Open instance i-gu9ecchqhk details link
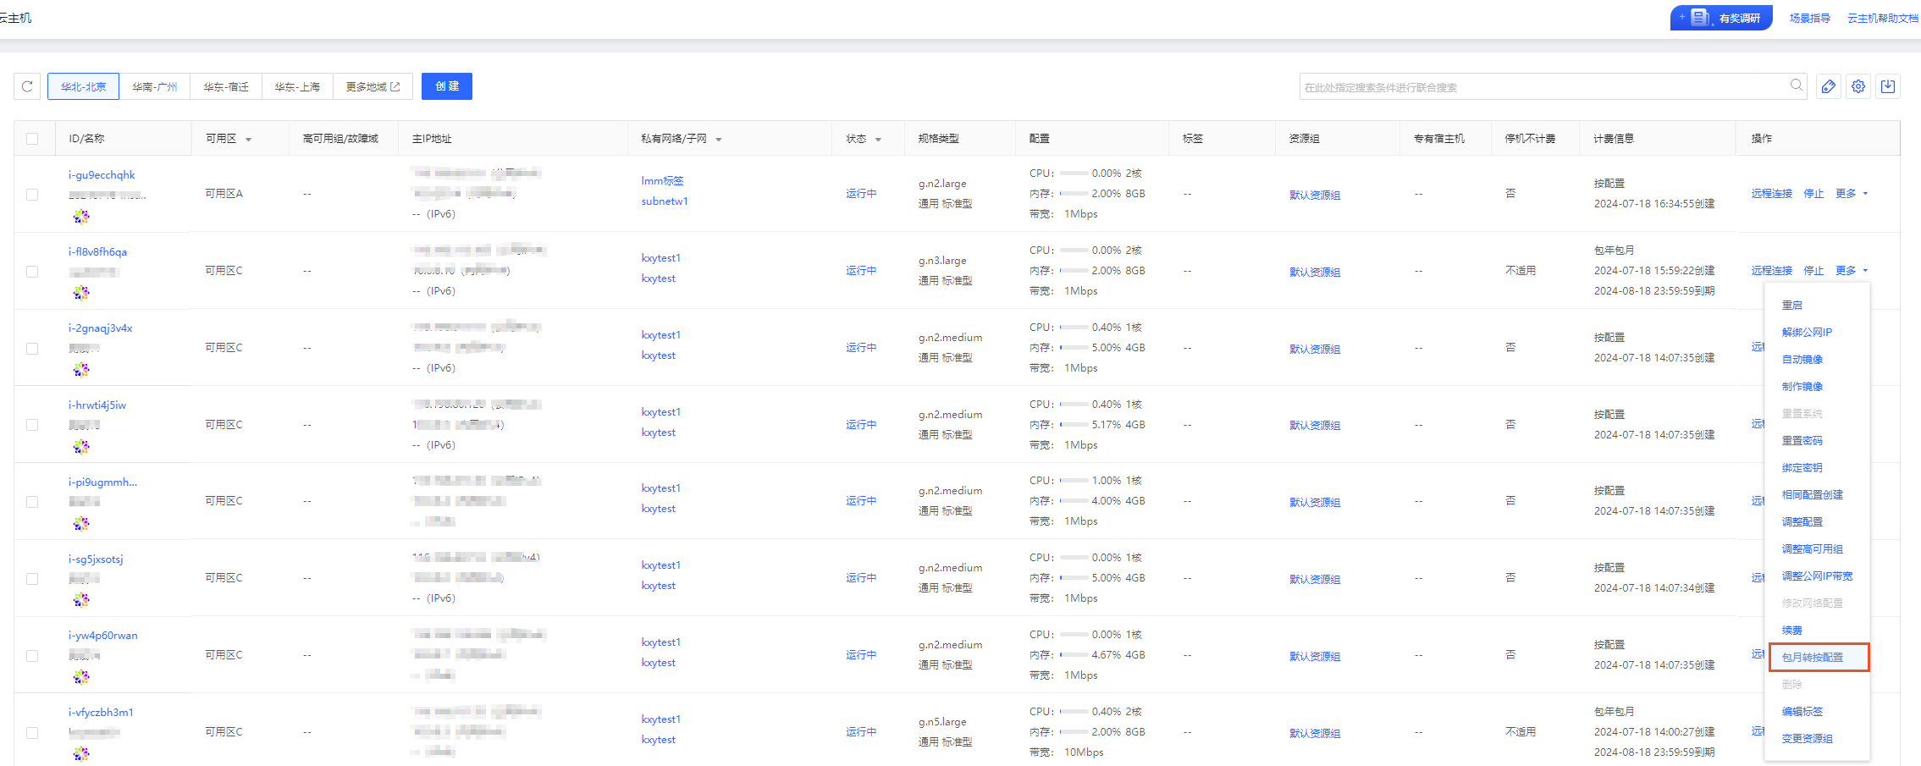Screen dimensions: 1921x766 click(102, 175)
